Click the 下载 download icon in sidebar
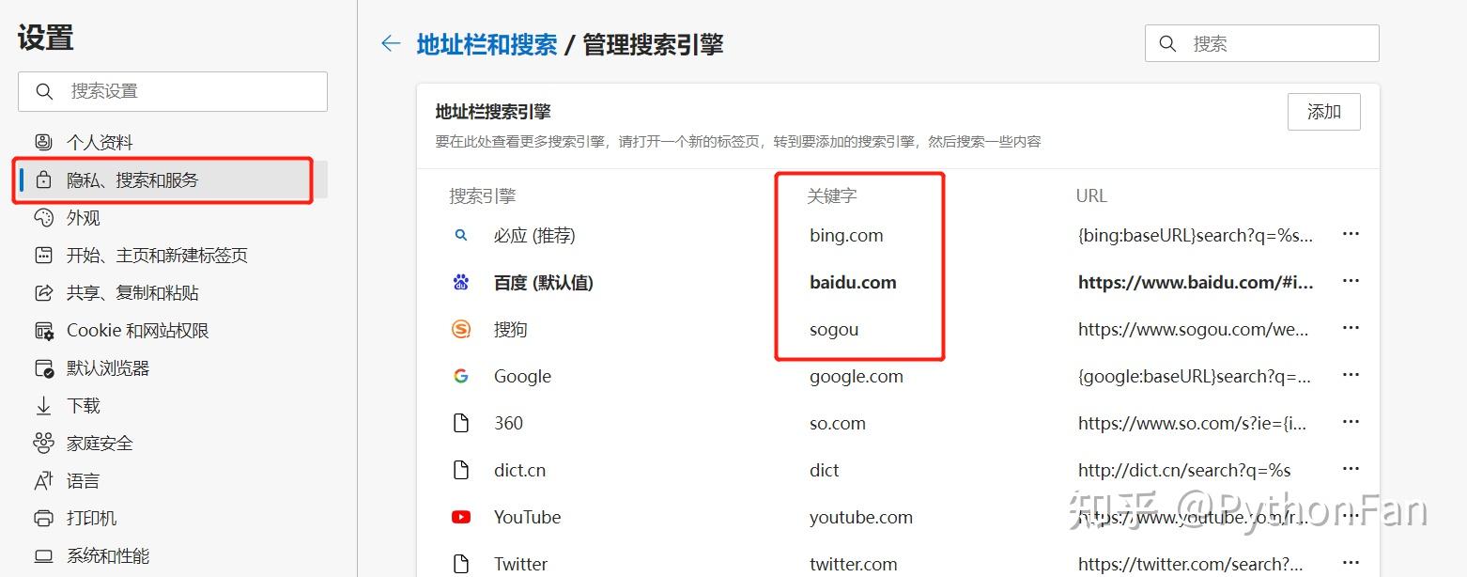The image size is (1467, 577). [x=44, y=405]
